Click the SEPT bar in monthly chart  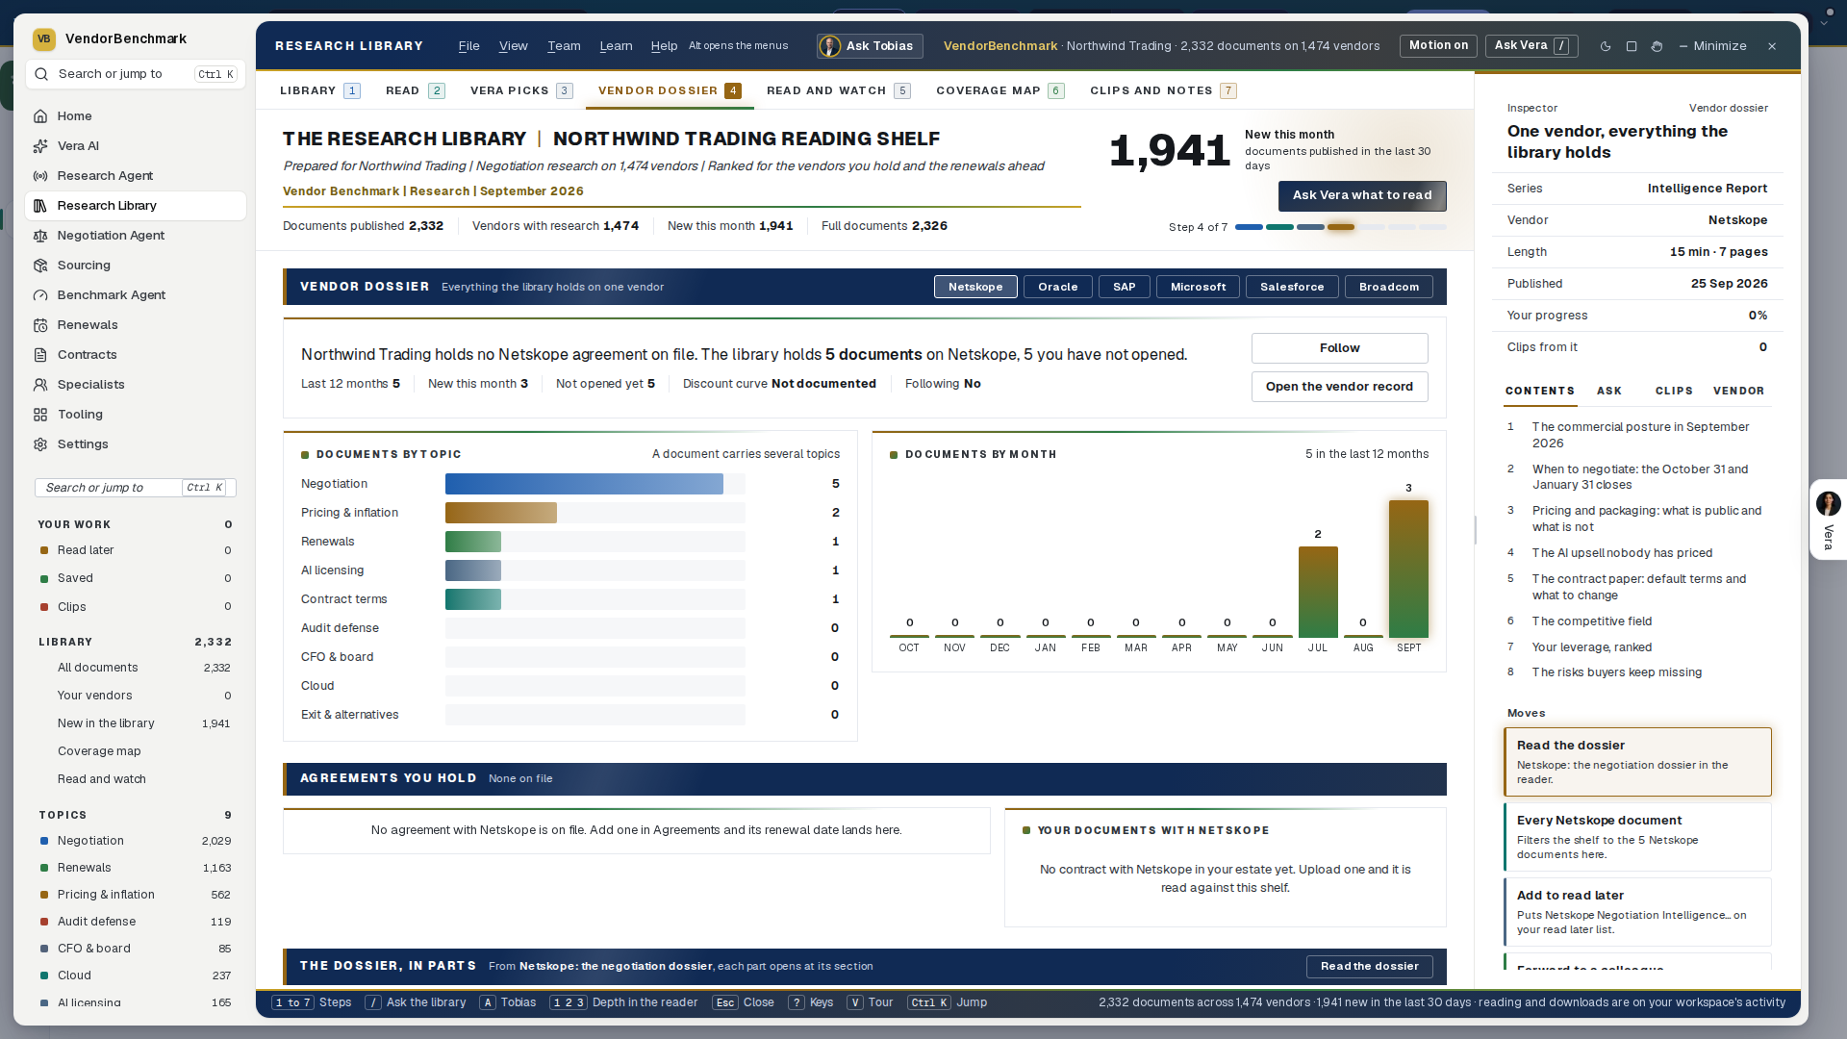1408,569
